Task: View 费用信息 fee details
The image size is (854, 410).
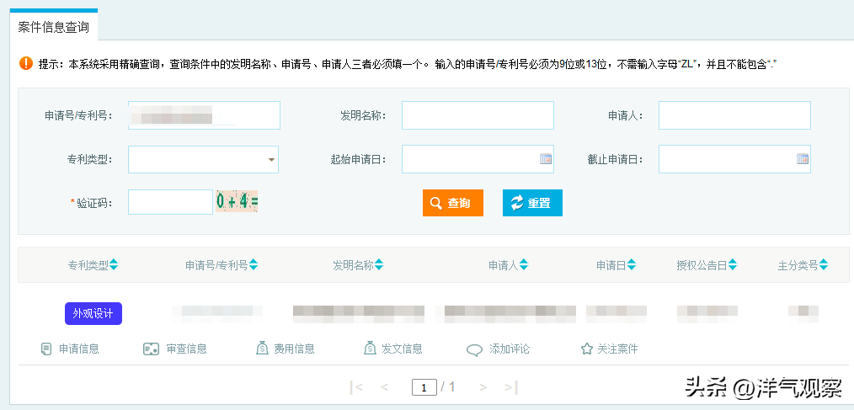Action: point(286,349)
